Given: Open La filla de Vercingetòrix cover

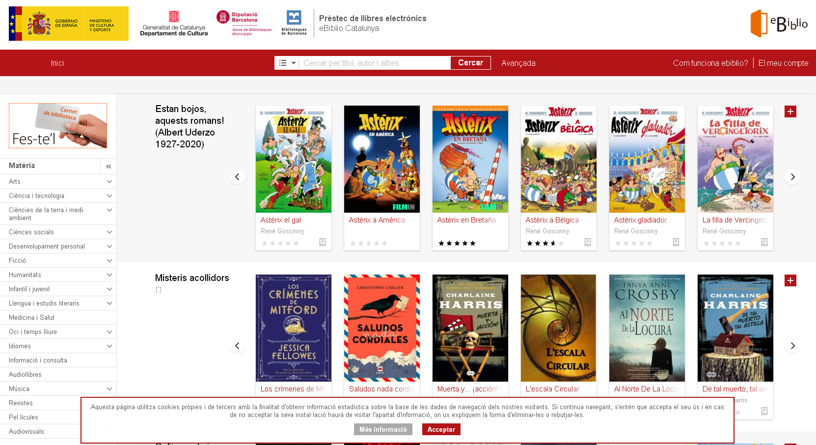Looking at the screenshot, I should (x=735, y=159).
